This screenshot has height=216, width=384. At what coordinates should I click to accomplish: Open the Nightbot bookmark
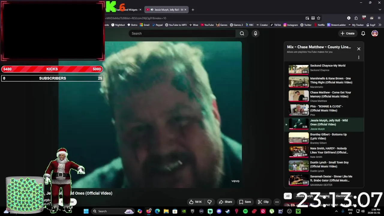coord(118,25)
